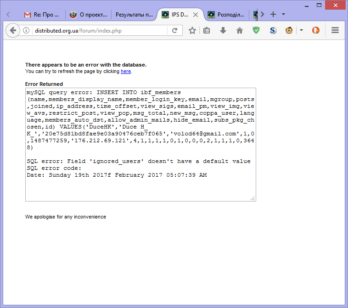Screen dimensions: 348x308
Task: Expand the dropdown arrow beside monkey icon
Action: [x=301, y=31]
